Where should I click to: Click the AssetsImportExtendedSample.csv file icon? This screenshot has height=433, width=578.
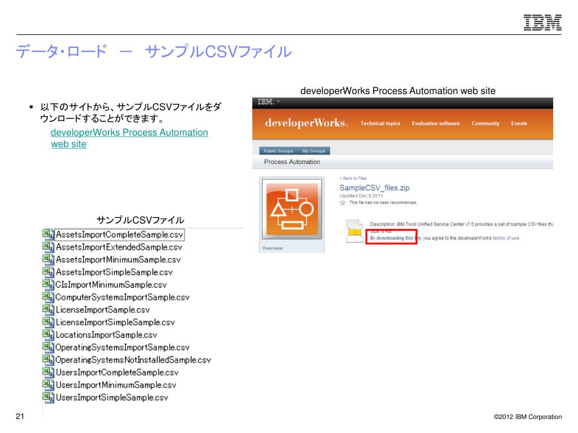coord(48,247)
